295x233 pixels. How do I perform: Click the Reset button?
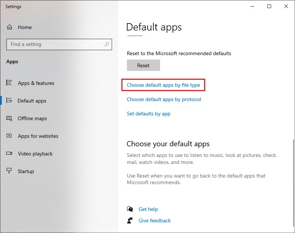(x=143, y=65)
